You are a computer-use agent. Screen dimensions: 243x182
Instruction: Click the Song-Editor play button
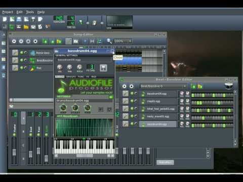click(x=14, y=41)
